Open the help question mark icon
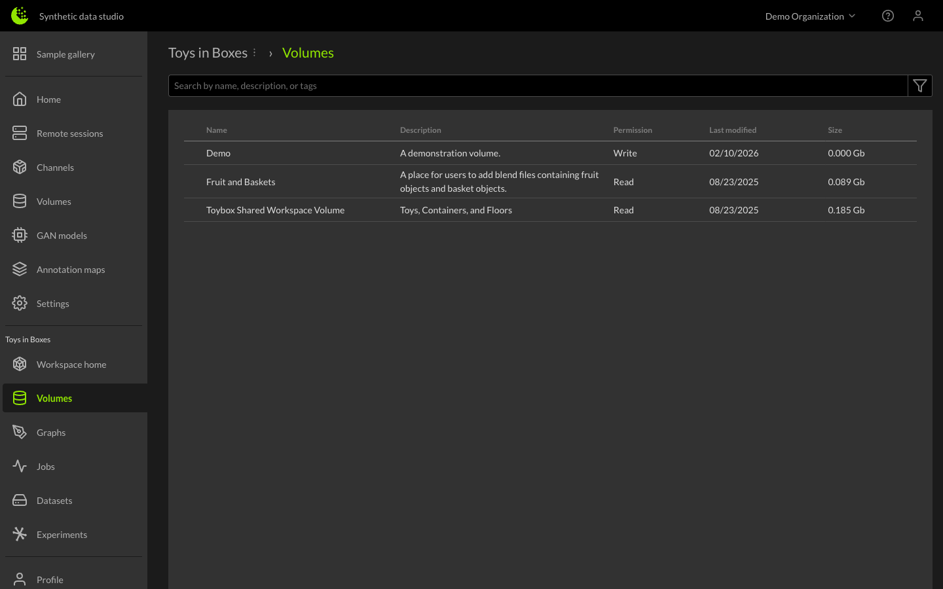 887,16
